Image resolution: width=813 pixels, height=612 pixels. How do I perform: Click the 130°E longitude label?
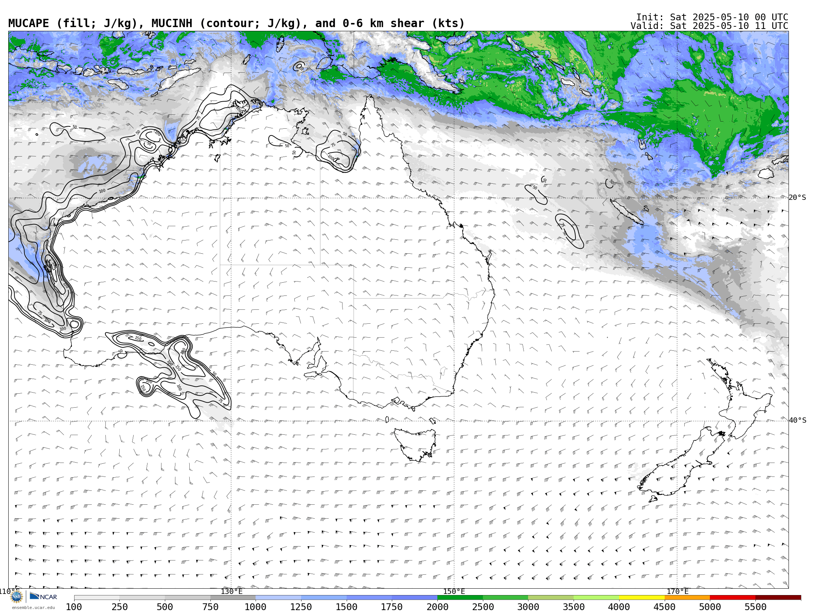[x=231, y=591]
